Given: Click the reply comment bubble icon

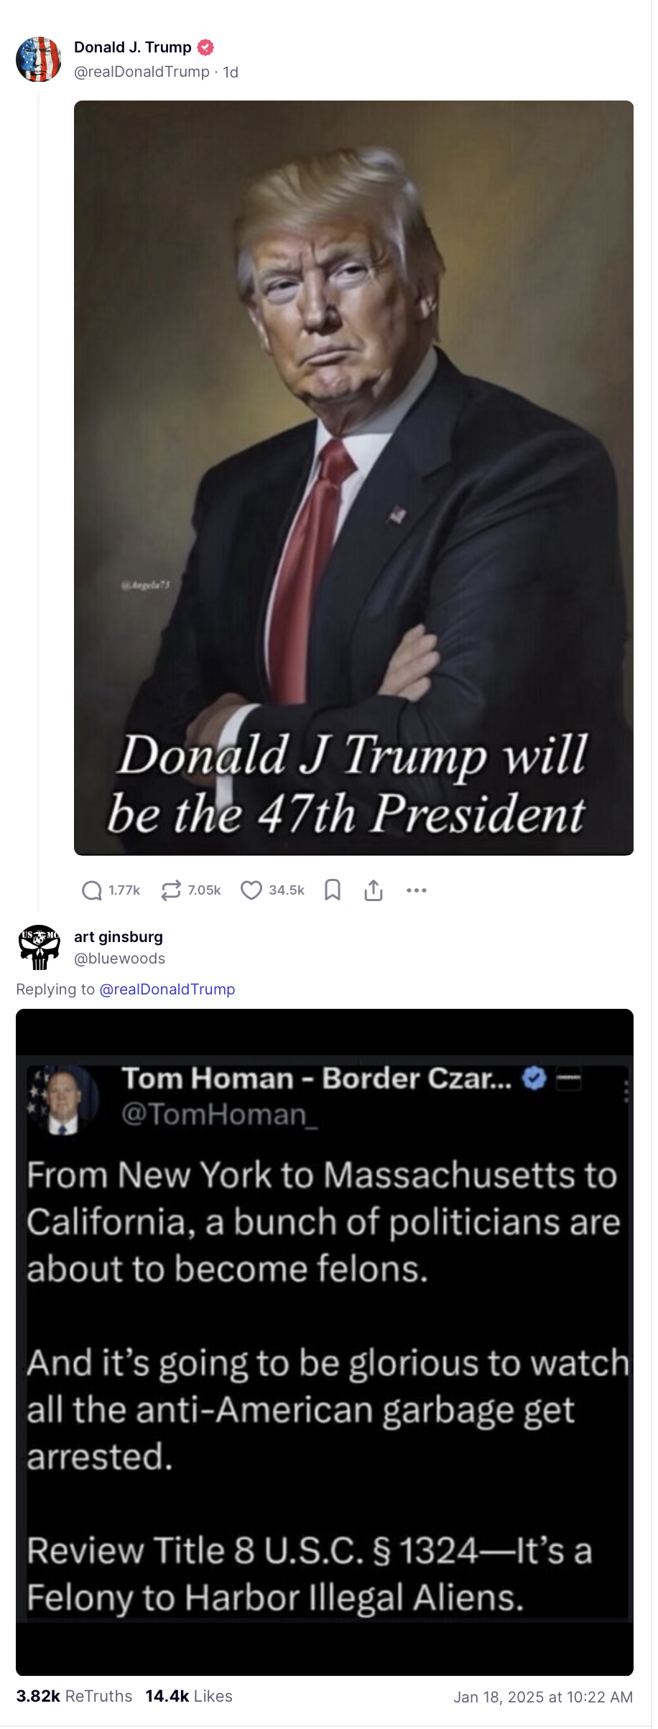Looking at the screenshot, I should (92, 890).
